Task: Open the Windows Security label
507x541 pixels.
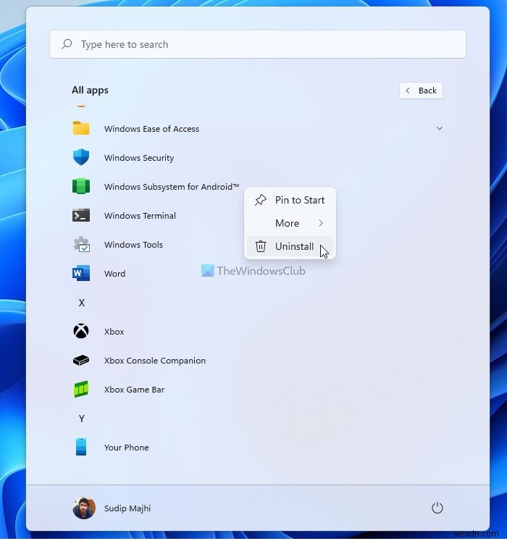Action: (139, 158)
